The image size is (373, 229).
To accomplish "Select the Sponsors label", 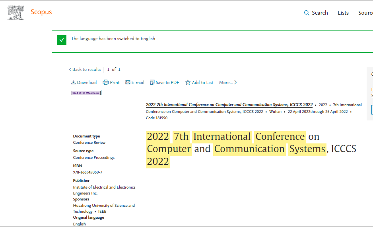I will click(81, 199).
